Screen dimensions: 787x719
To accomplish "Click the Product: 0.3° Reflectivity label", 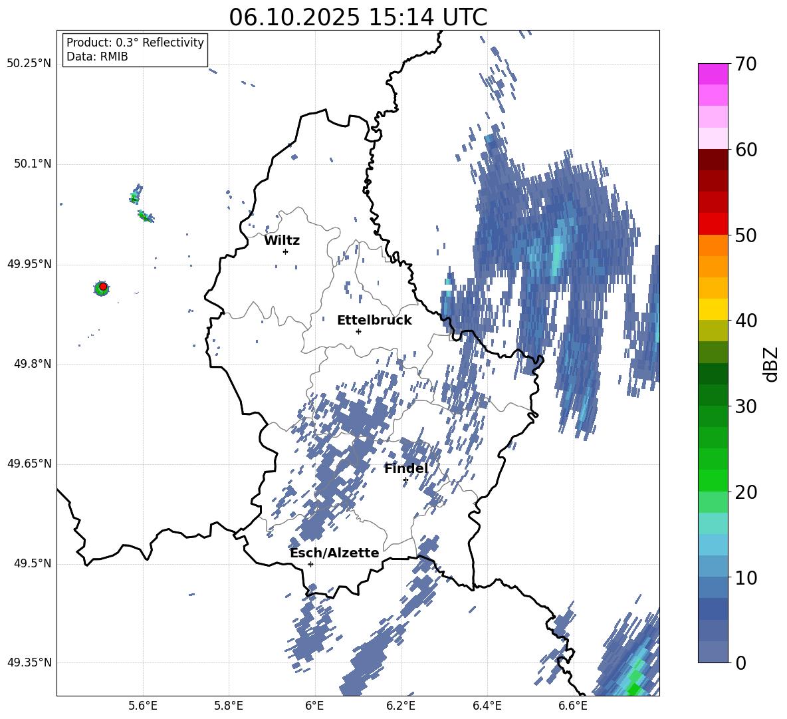I will click(135, 42).
